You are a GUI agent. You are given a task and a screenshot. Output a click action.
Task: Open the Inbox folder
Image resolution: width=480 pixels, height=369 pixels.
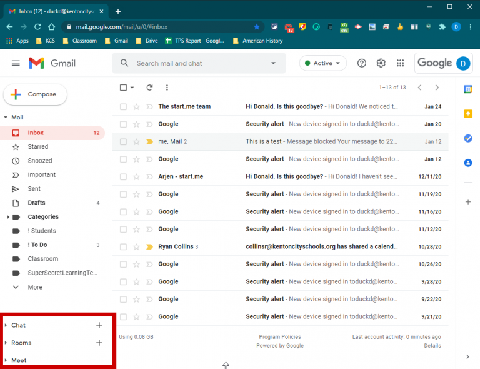click(52, 133)
